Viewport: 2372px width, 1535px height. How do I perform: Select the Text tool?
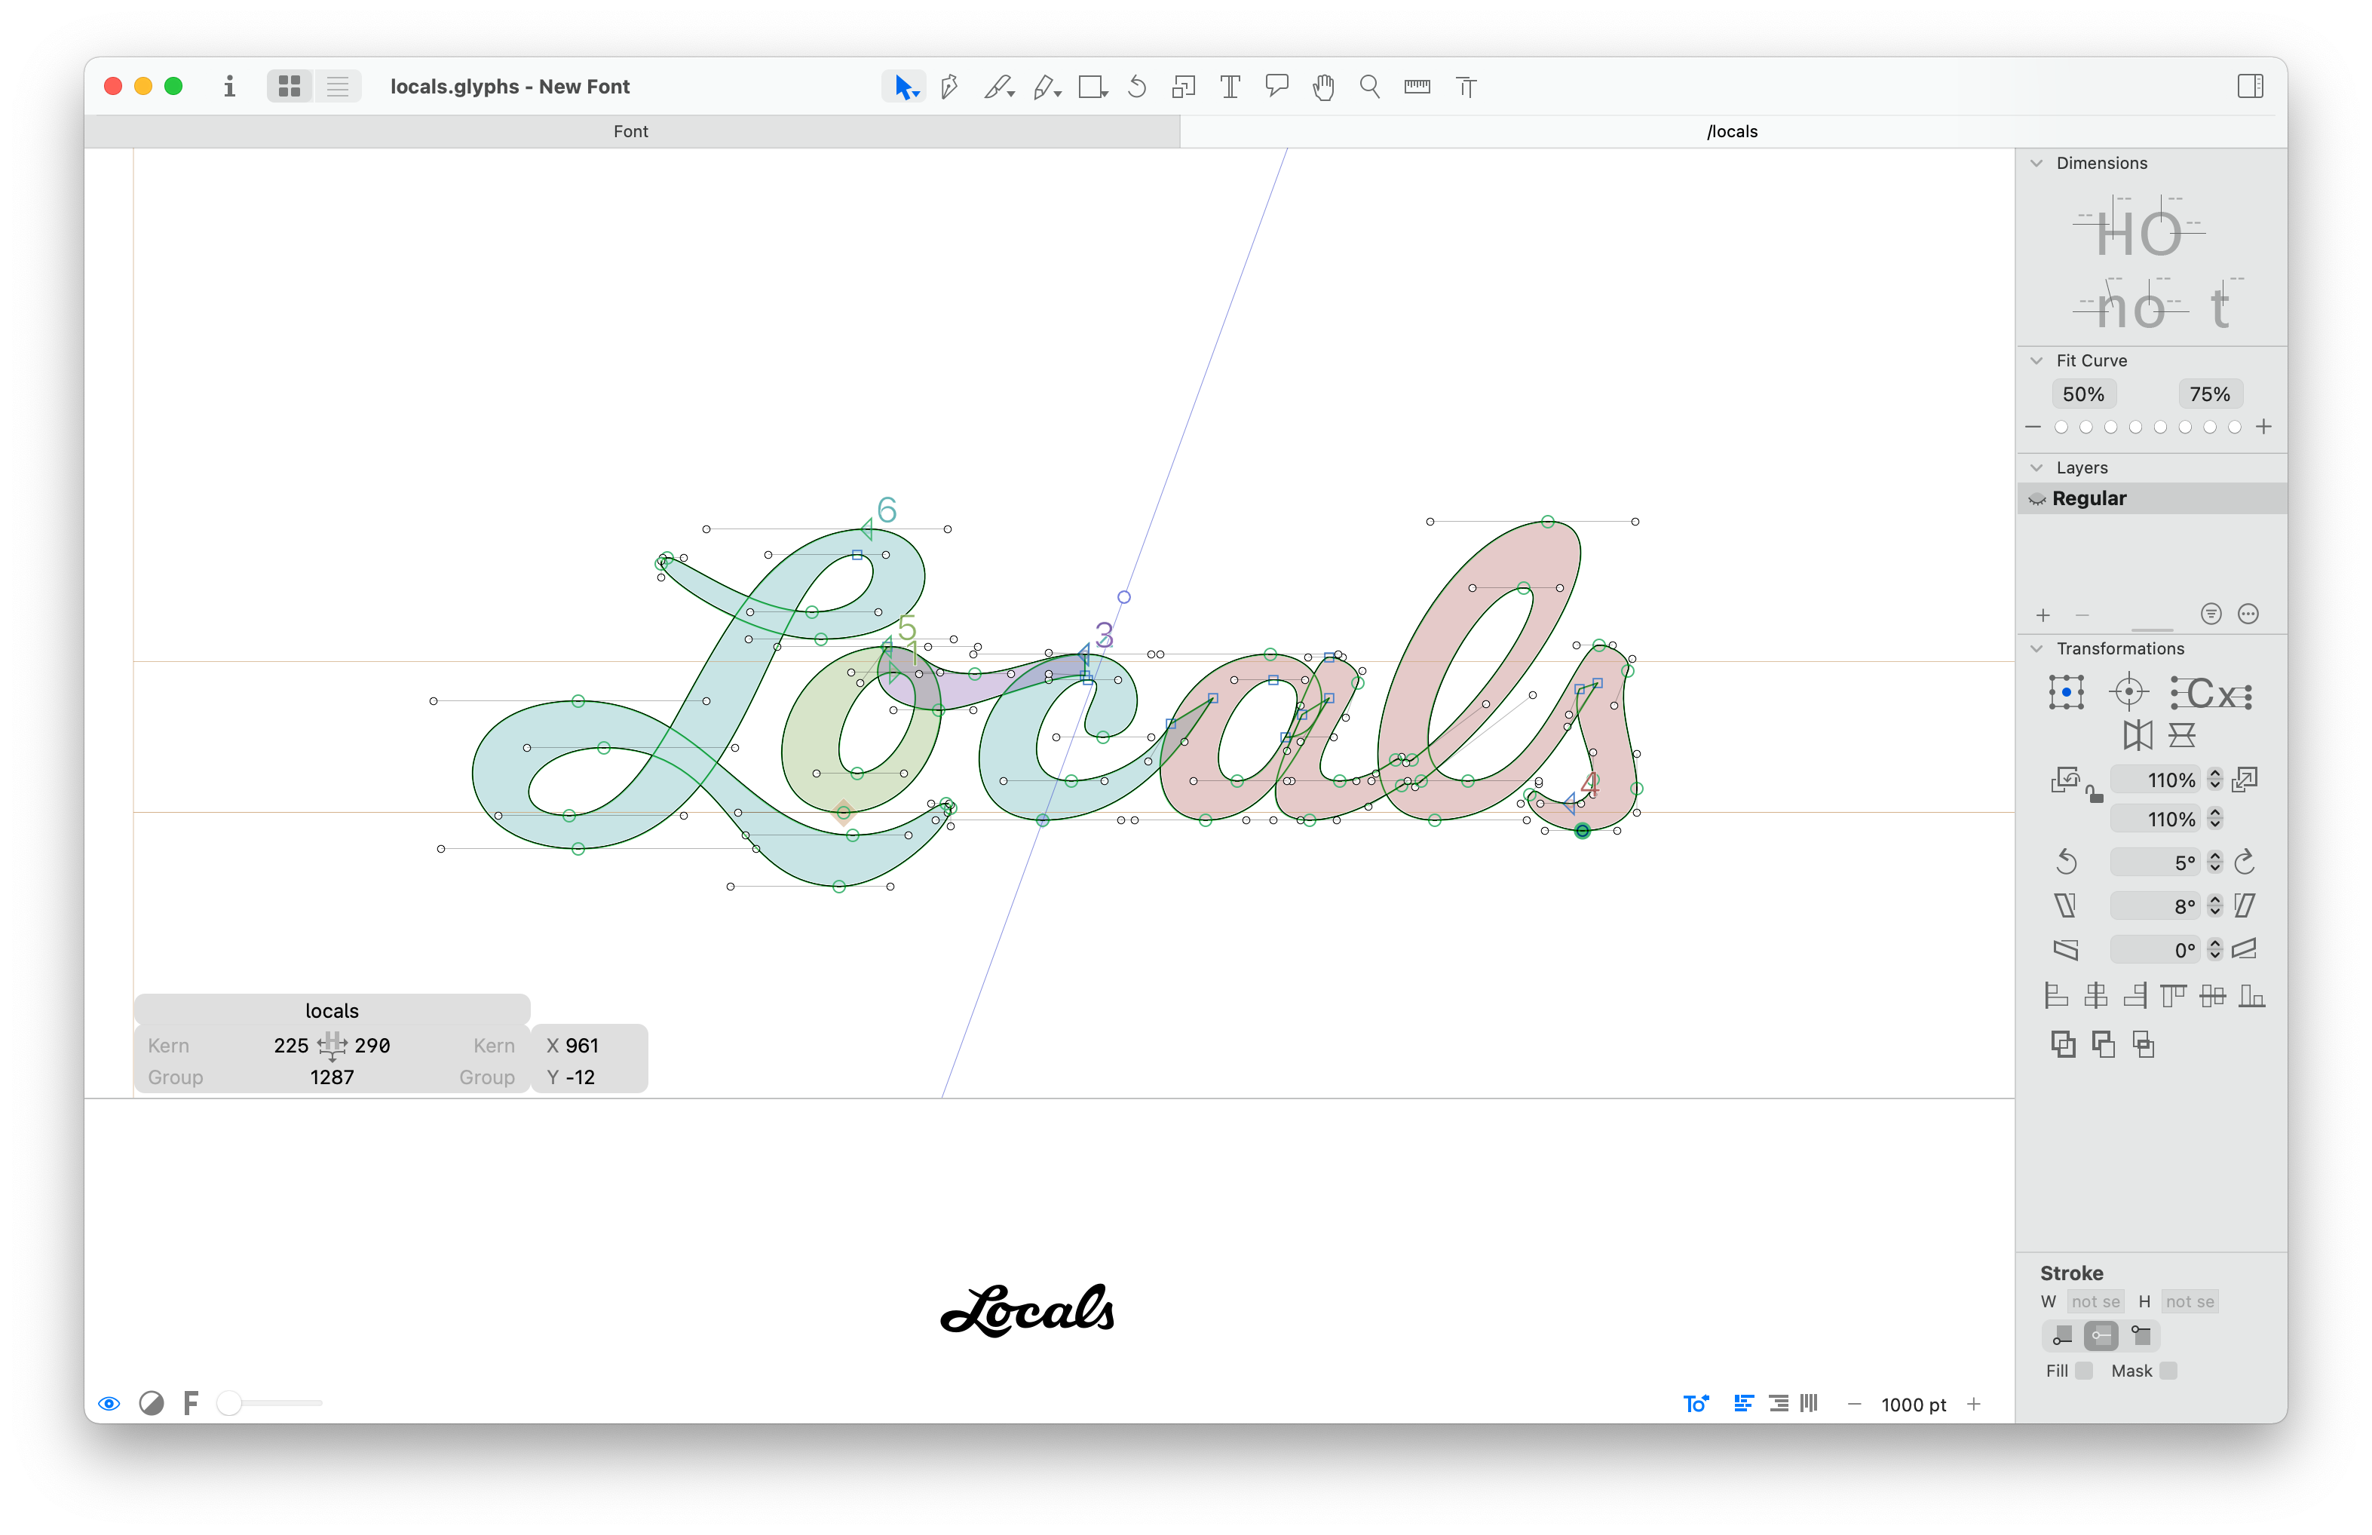point(1230,87)
